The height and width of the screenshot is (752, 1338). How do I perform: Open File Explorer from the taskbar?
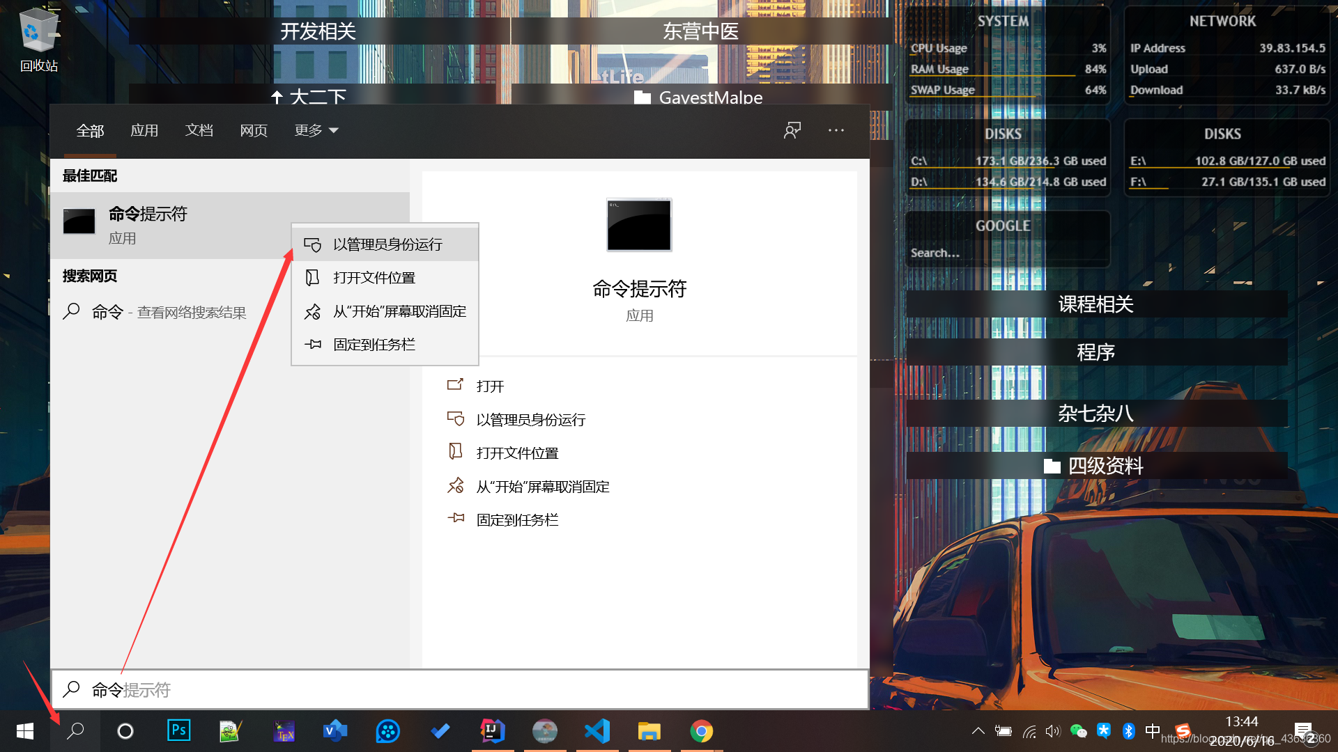point(649,731)
